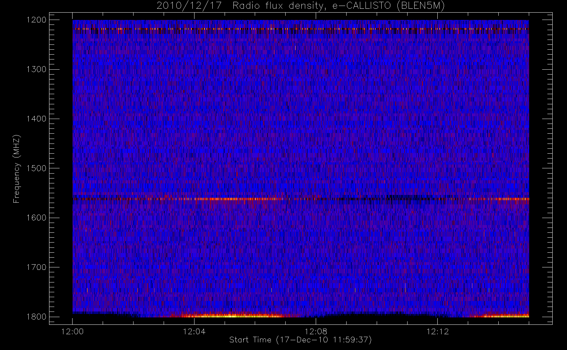This screenshot has width=567, height=350.
Task: Select the 1300 frequency tick label
Action: [36, 69]
